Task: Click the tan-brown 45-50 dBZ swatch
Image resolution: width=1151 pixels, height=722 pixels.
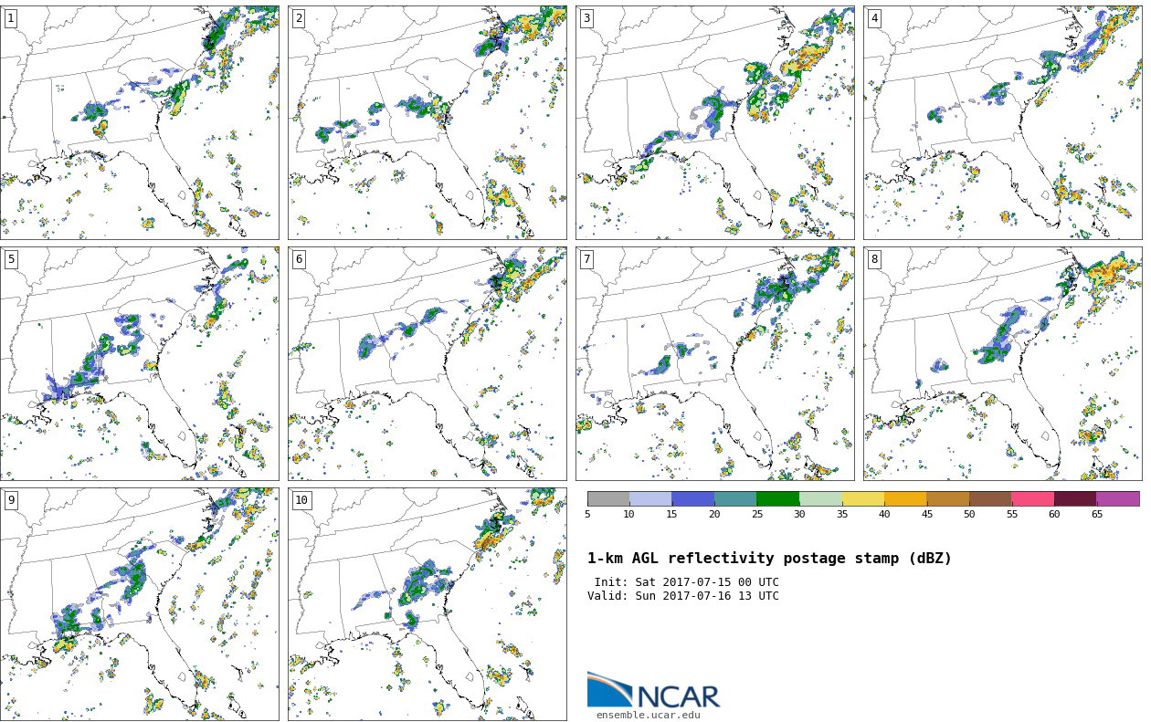Action: 948,498
